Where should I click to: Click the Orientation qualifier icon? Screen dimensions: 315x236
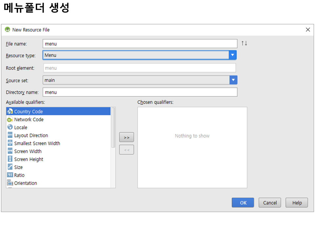[x=10, y=183]
